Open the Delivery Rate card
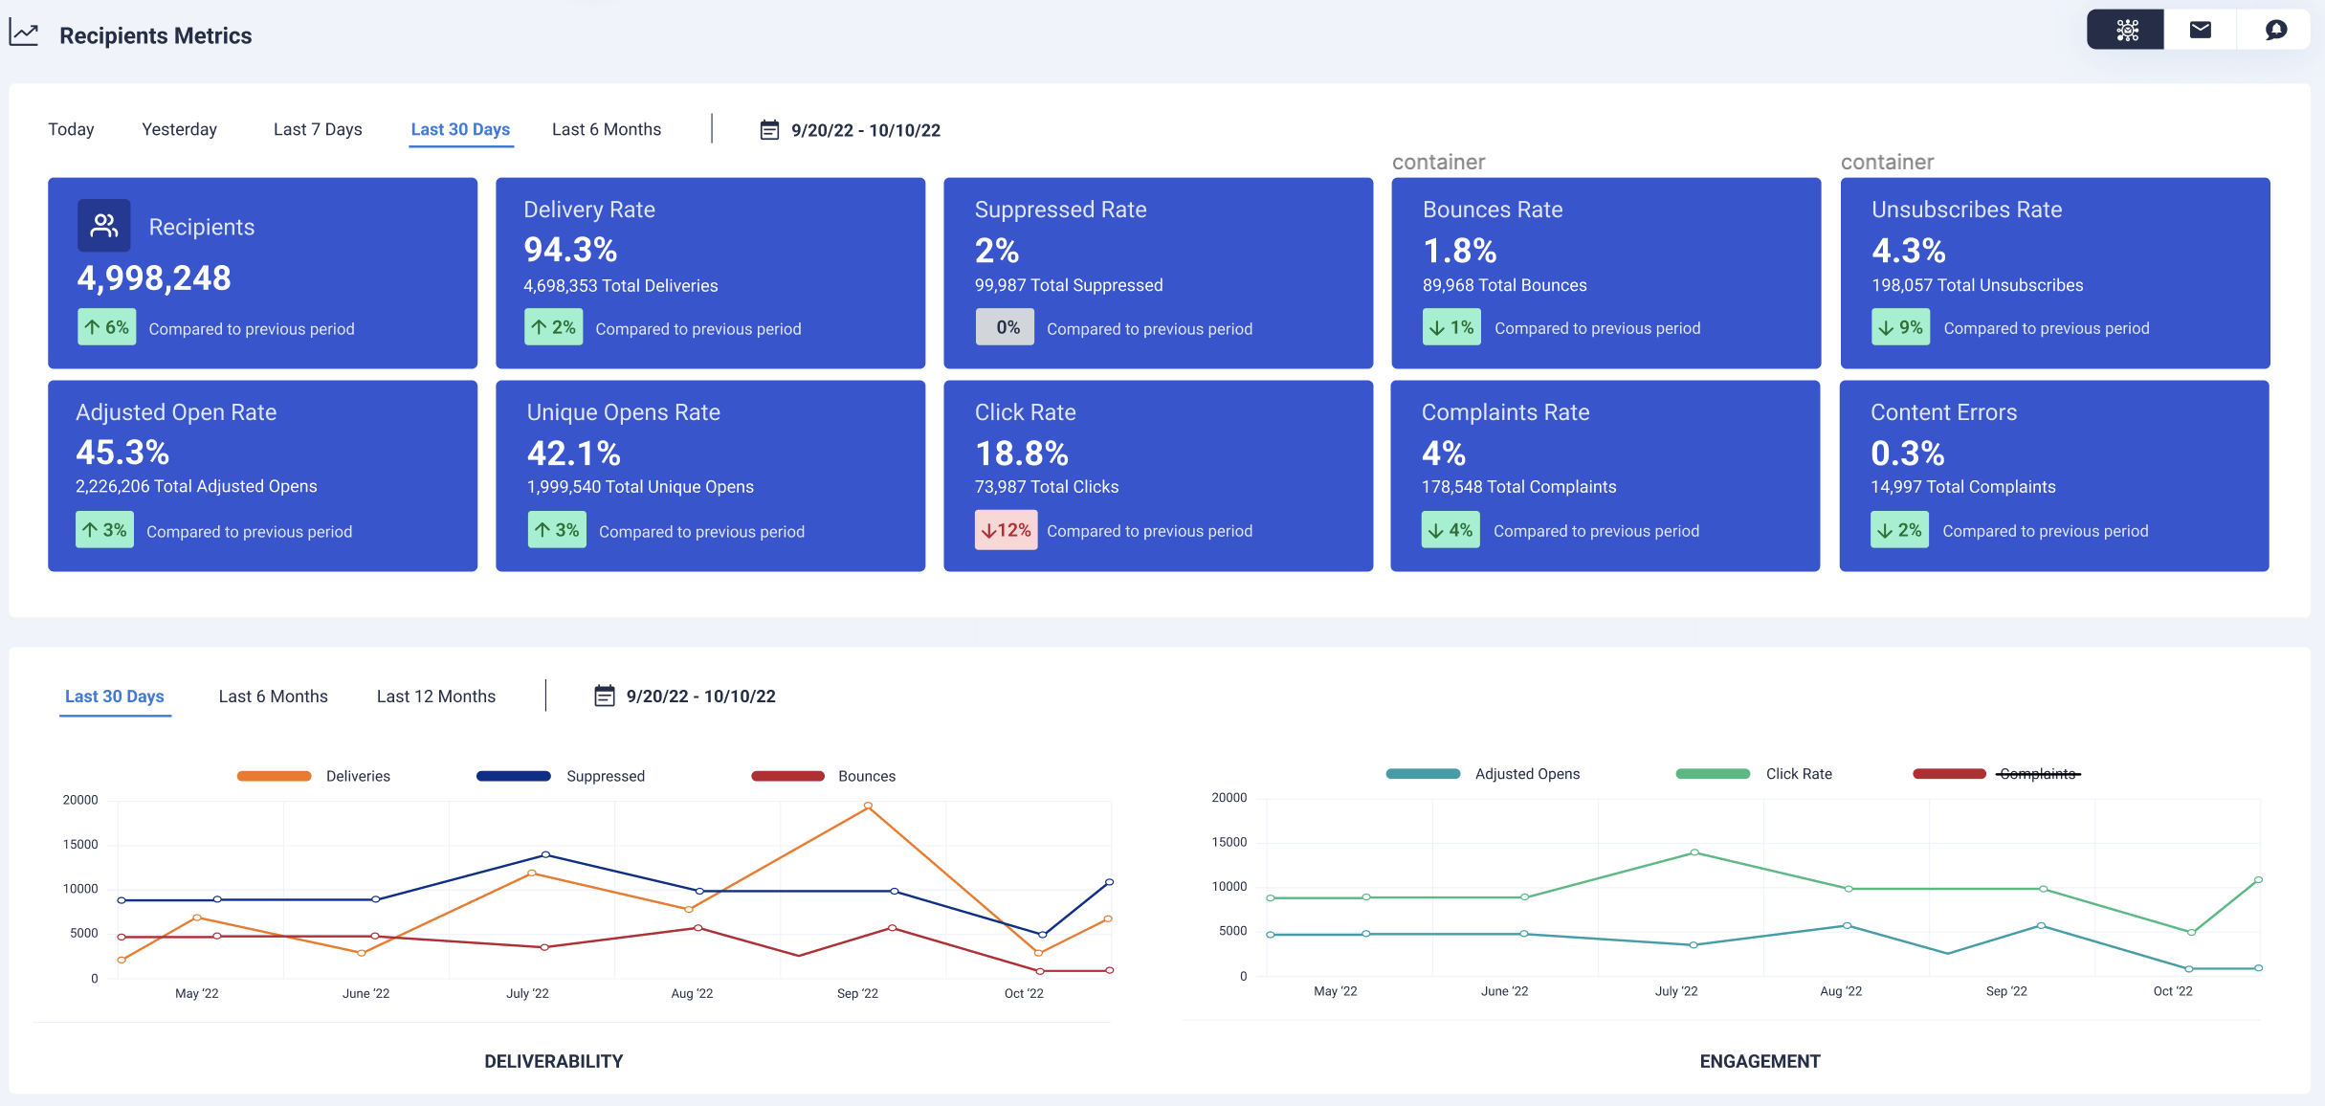Image resolution: width=2325 pixels, height=1106 pixels. point(711,273)
